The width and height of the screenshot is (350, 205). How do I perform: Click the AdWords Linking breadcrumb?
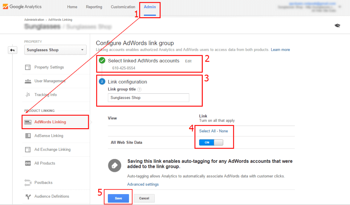tap(60, 20)
